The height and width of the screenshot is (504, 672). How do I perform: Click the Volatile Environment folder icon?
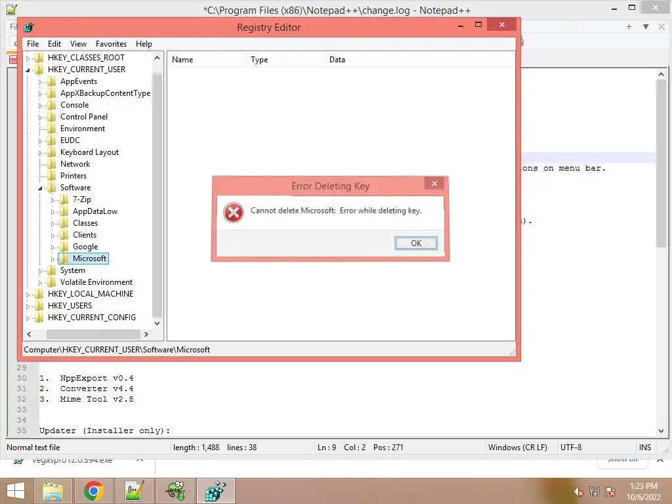click(x=51, y=282)
